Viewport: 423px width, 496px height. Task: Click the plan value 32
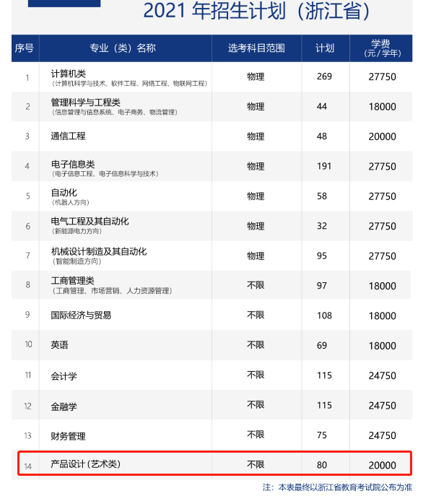click(x=322, y=226)
